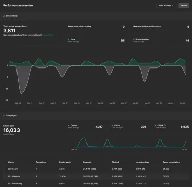Click the Export button

pyautogui.click(x=184, y=6)
